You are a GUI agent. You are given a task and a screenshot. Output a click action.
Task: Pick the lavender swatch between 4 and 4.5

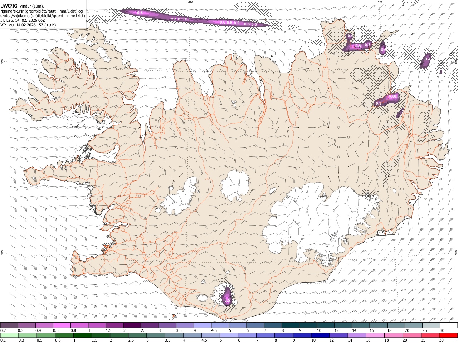(202, 325)
